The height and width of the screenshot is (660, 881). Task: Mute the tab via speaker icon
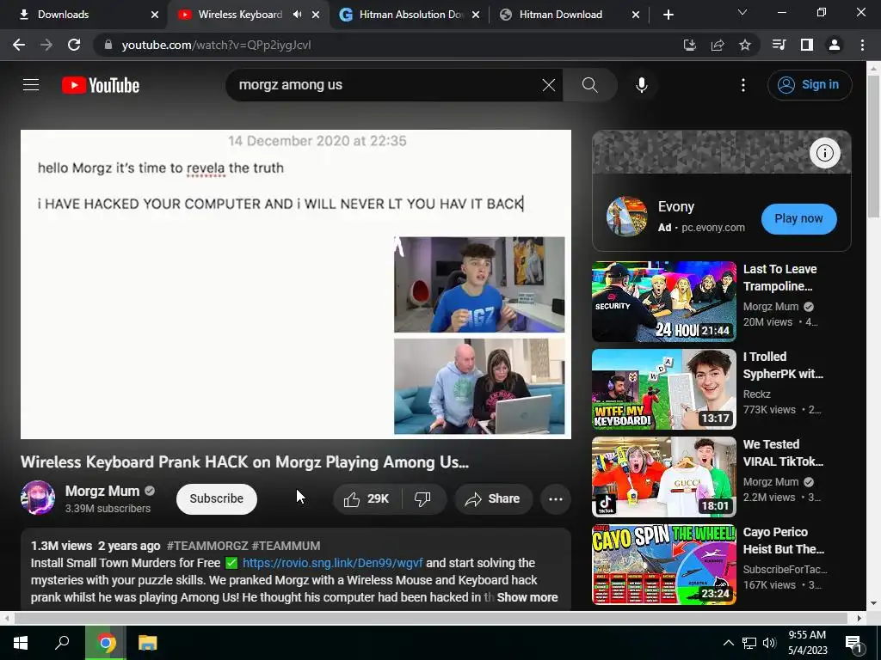pos(297,15)
